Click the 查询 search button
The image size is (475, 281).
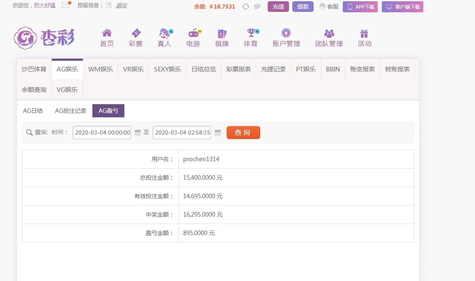[243, 132]
